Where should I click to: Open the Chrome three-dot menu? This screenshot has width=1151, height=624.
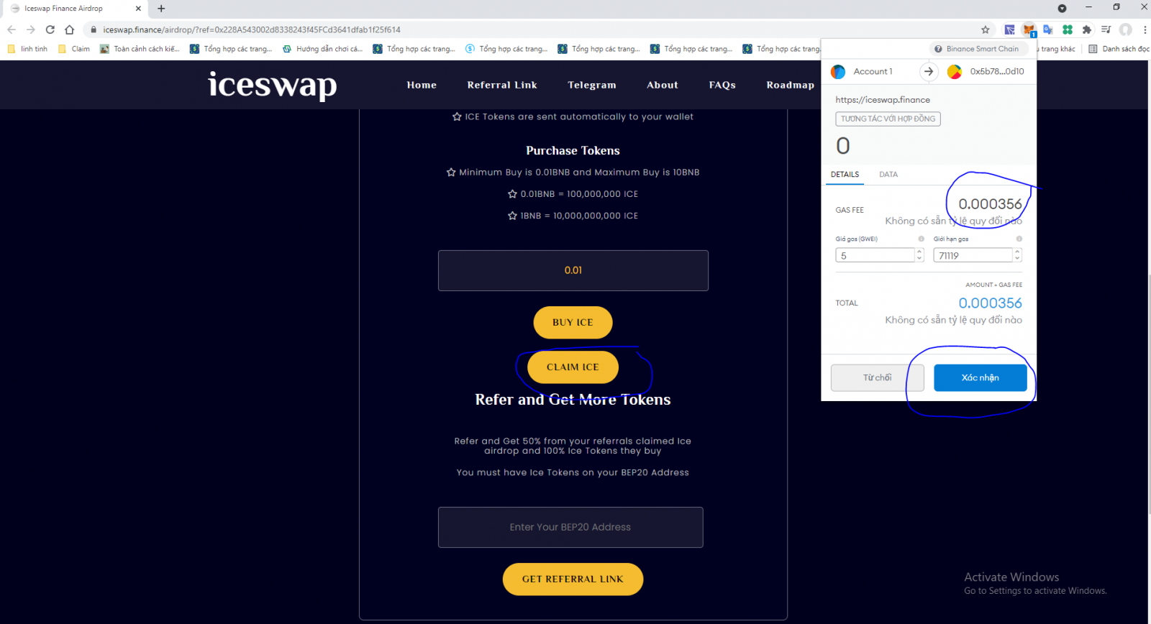click(x=1145, y=29)
